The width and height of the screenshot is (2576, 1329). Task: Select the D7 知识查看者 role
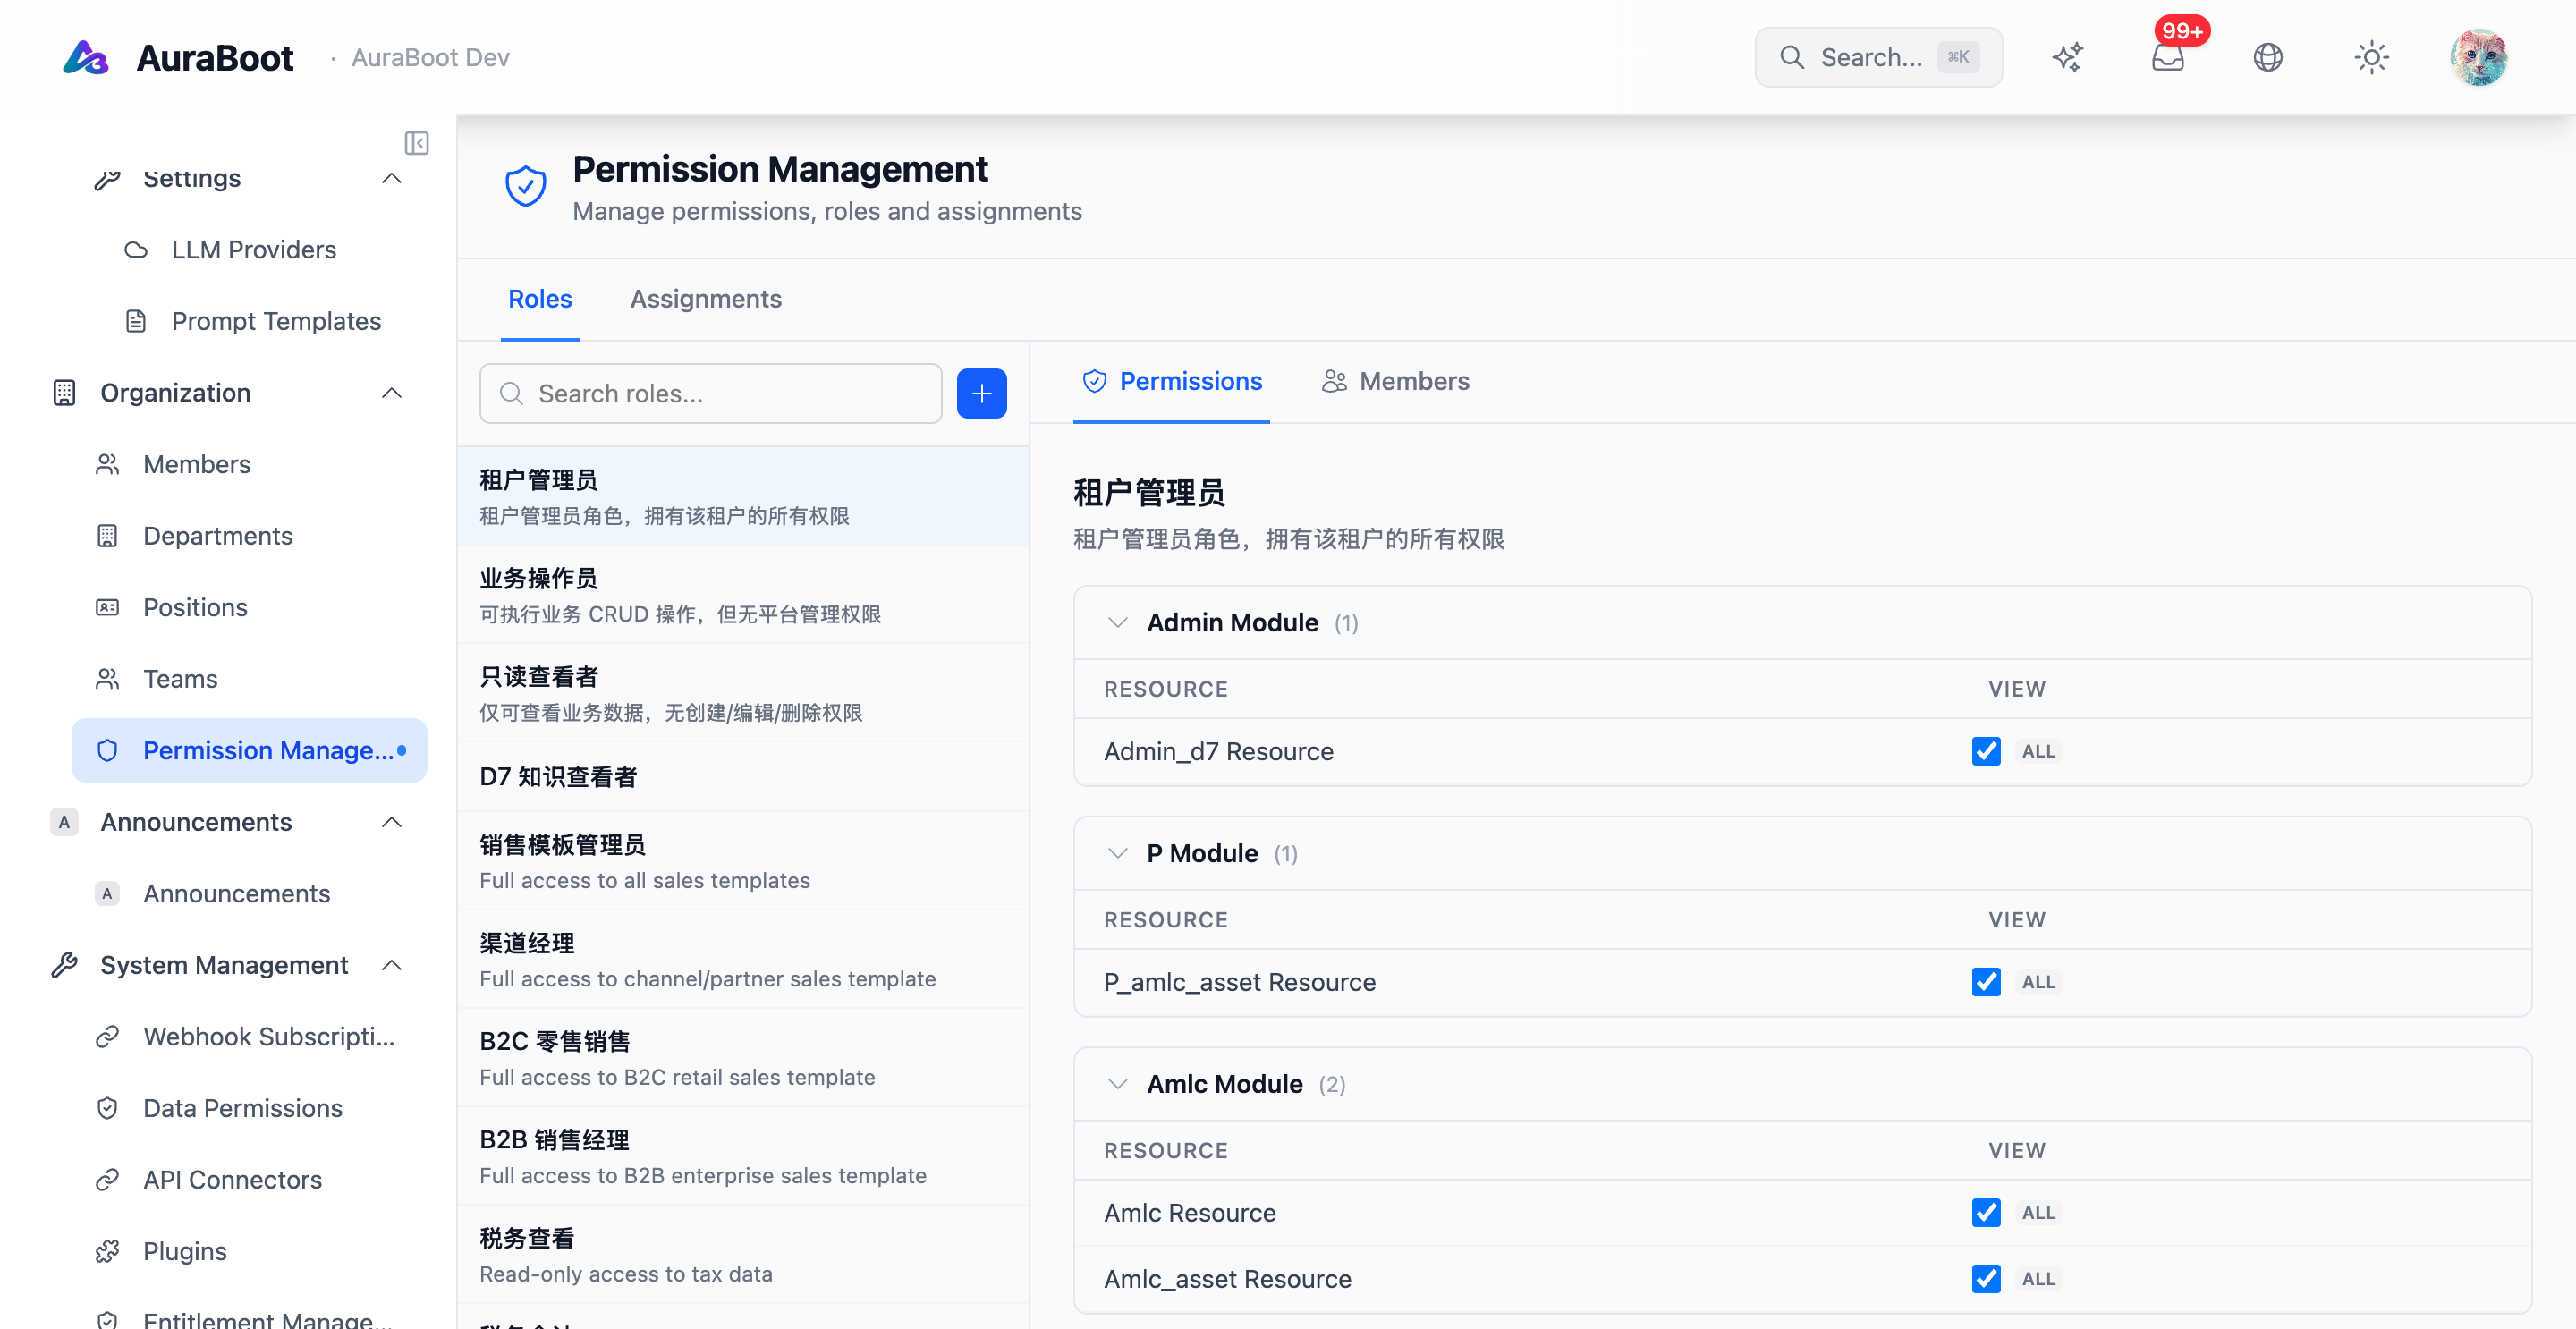(743, 777)
